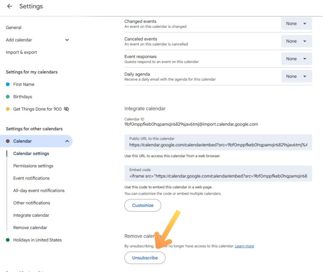323x272 pixels.
Task: Select Birthdays calendar settings
Action: (23, 97)
